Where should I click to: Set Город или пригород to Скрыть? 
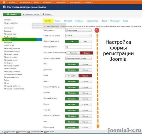(x=85, y=87)
